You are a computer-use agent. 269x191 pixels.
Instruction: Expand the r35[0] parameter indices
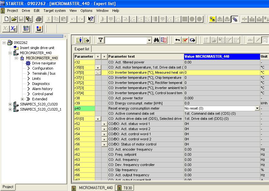click(98, 67)
